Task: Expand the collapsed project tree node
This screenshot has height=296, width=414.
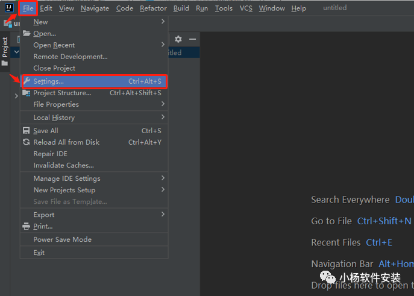Action: point(16,96)
